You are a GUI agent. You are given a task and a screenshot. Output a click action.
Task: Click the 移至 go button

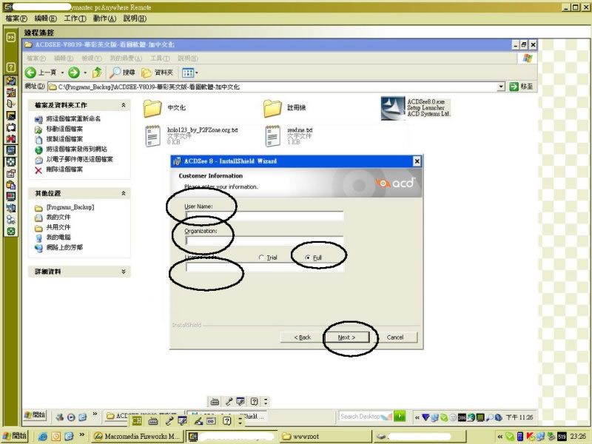tap(521, 87)
